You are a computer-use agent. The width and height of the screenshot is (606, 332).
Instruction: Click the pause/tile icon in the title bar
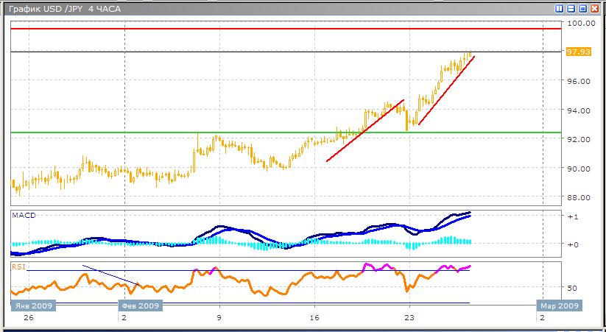click(560, 9)
